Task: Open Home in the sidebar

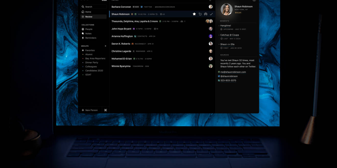Action: click(88, 12)
